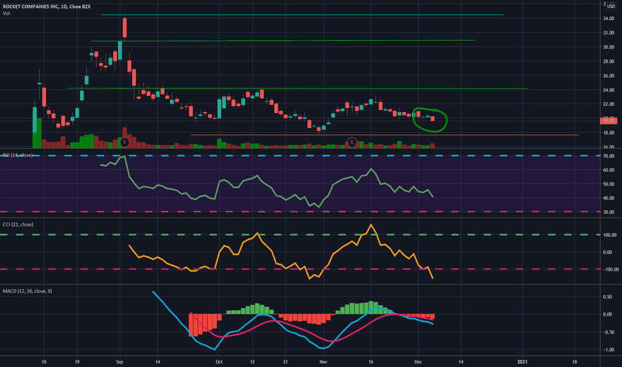This screenshot has height=367, width=622.
Task: Select the teal horizontal line near 34.50
Action: coord(302,15)
